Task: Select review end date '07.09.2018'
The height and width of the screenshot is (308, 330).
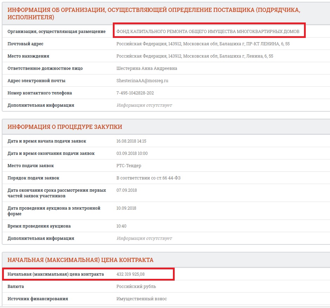Action: point(127,190)
